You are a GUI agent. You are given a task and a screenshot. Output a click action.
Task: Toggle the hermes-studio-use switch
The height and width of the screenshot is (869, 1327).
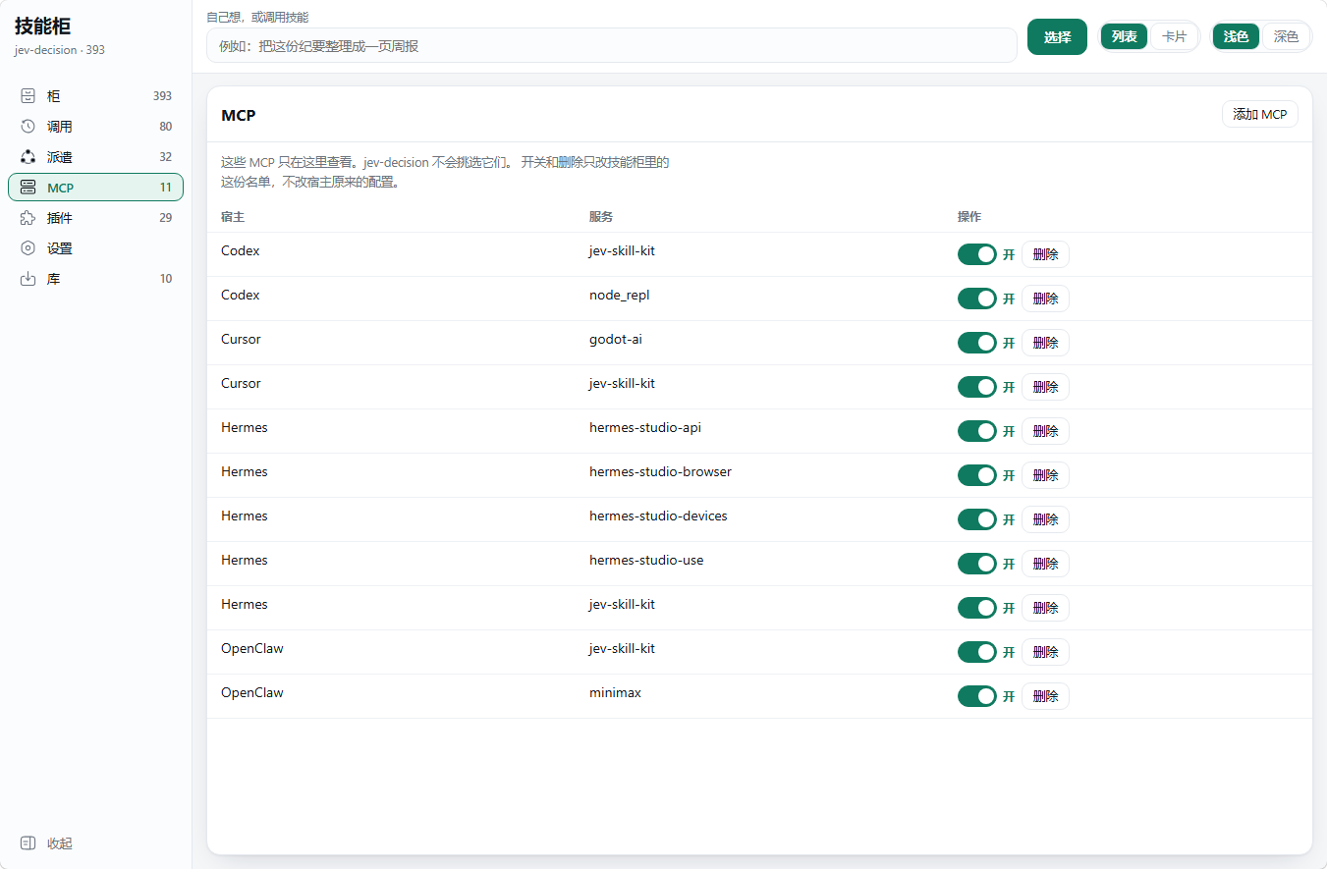point(977,564)
